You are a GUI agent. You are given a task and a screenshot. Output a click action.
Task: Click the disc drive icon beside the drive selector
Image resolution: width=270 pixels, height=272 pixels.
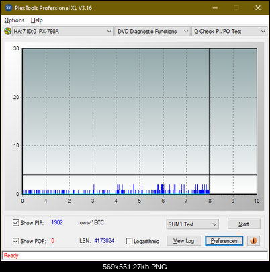[7, 31]
